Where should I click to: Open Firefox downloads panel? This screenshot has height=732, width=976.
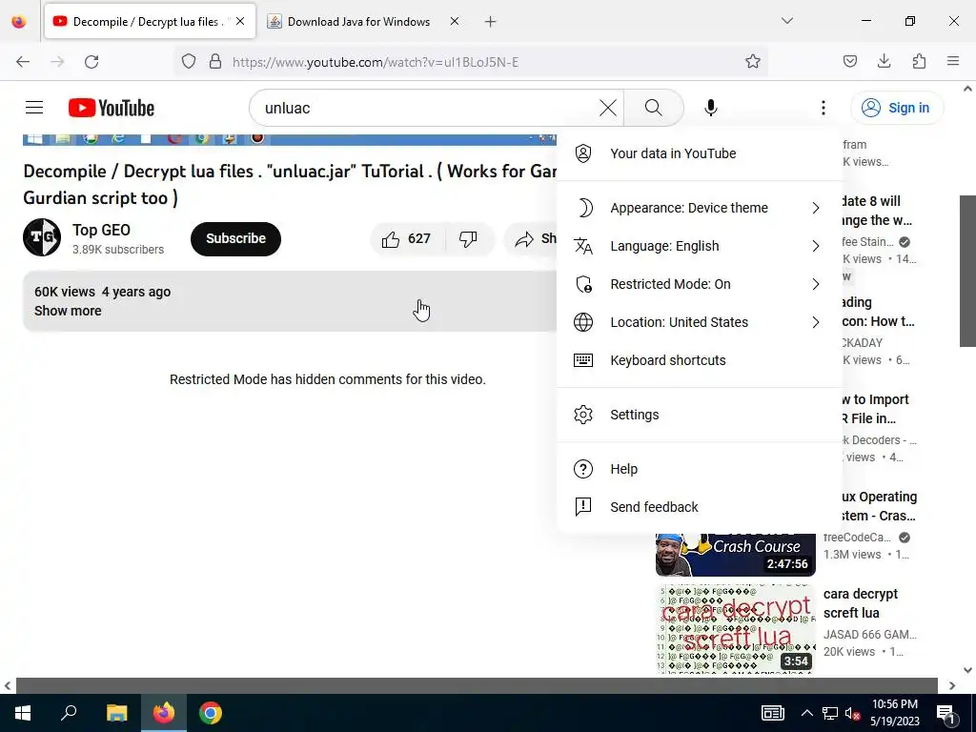884,62
